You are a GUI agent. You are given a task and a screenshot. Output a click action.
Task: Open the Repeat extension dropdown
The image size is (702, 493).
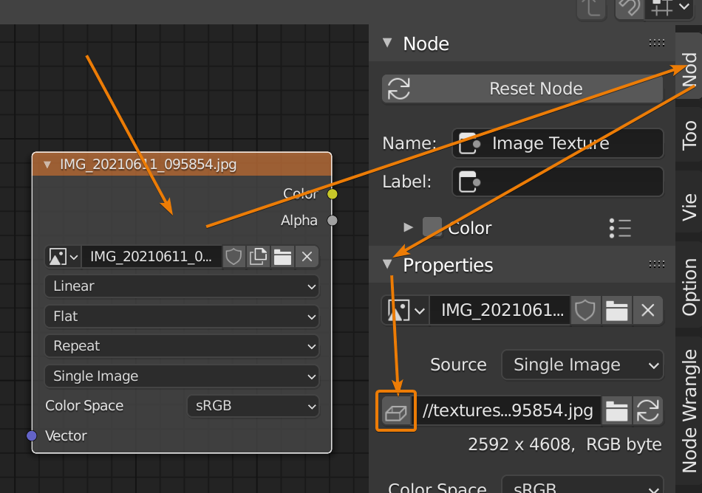182,346
